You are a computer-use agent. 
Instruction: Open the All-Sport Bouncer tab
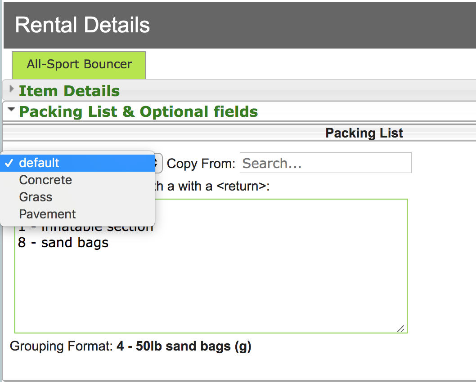[79, 65]
